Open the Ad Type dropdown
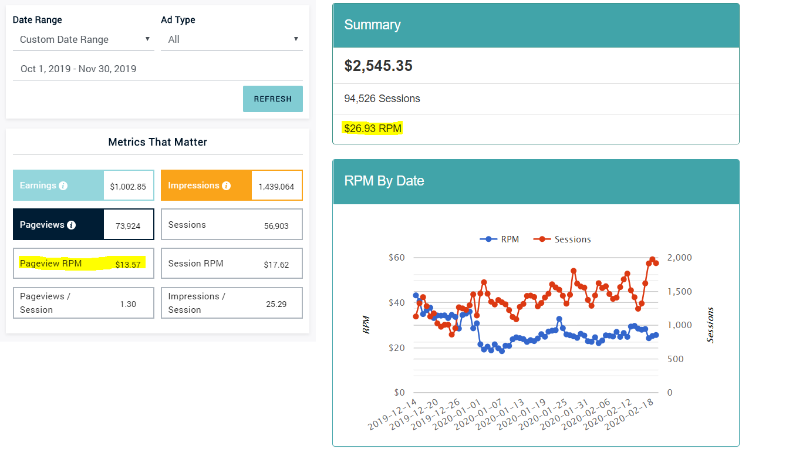This screenshot has height=459, width=796. point(232,40)
